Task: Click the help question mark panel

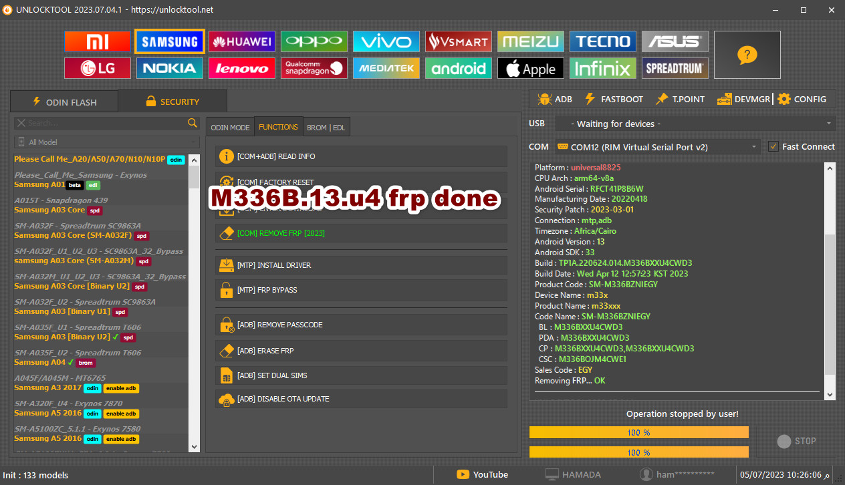Action: point(747,55)
